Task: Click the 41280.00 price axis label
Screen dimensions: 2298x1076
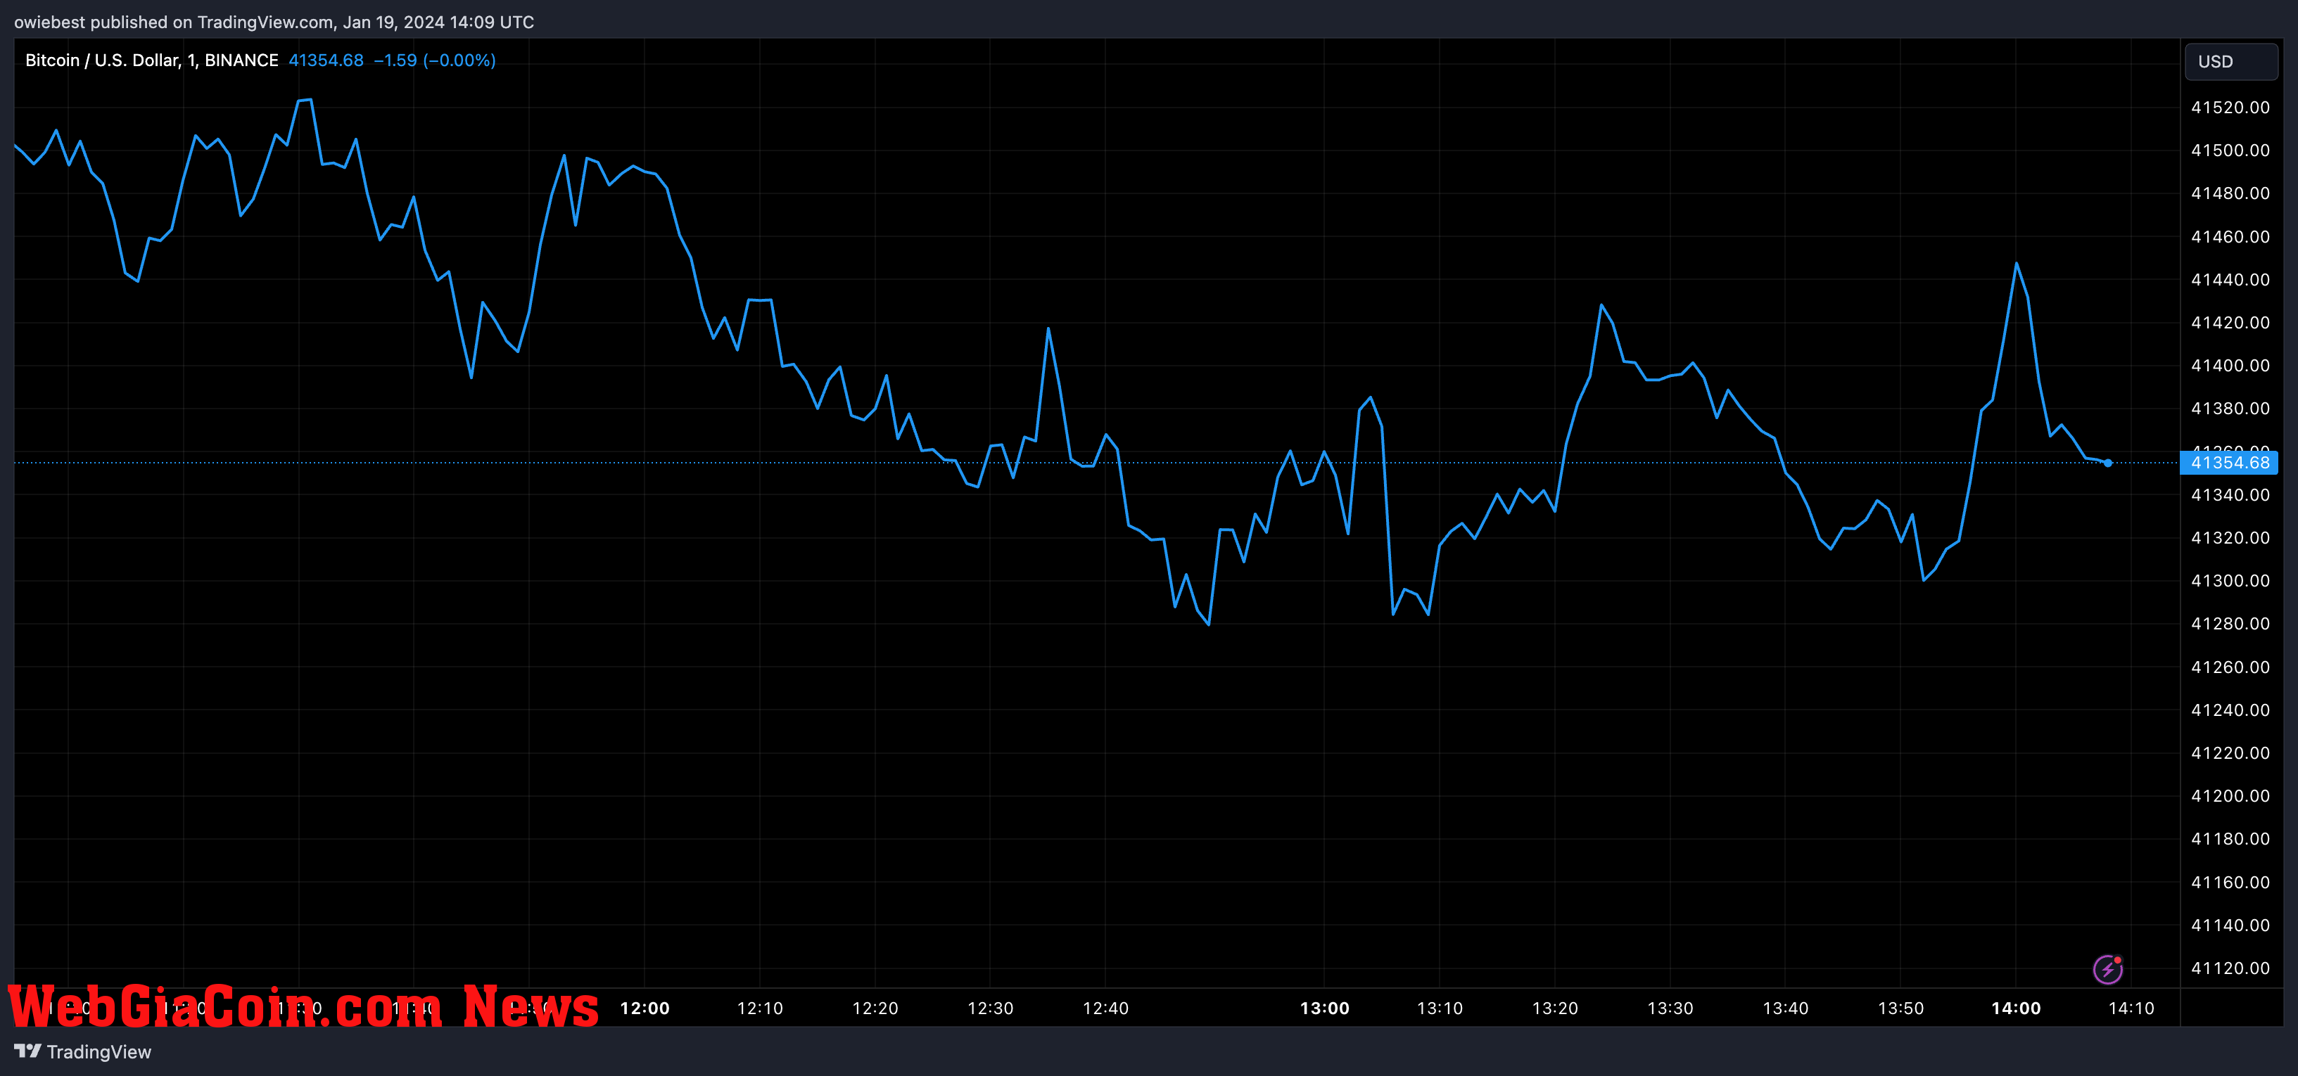Action: pos(2230,623)
